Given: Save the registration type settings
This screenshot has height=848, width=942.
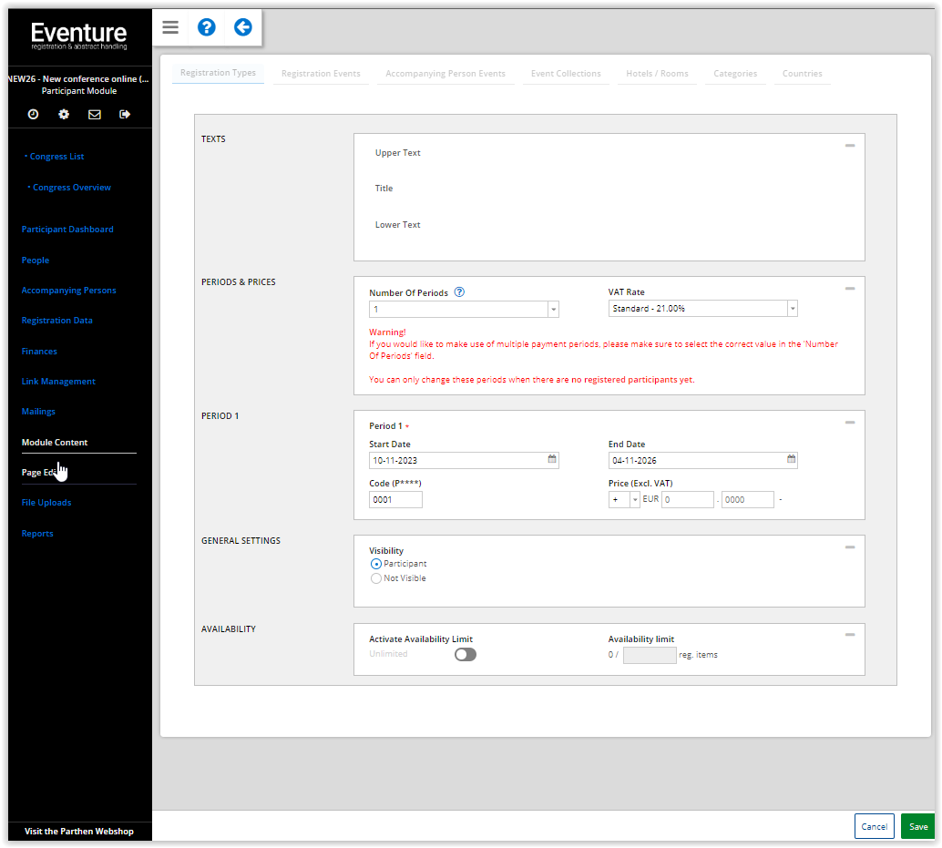Looking at the screenshot, I should [x=917, y=826].
